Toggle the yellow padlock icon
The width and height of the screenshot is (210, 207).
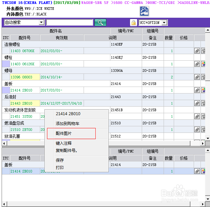pyautogui.click(x=133, y=22)
